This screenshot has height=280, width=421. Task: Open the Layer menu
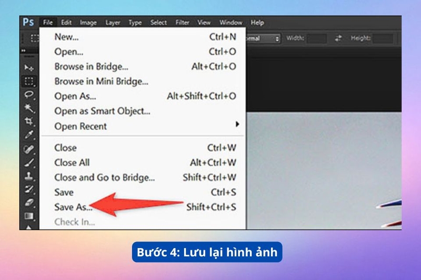pos(113,23)
